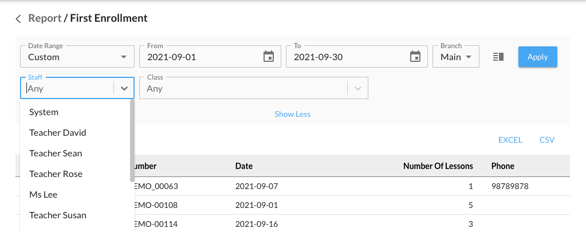Sort by the Date column header

(243, 166)
